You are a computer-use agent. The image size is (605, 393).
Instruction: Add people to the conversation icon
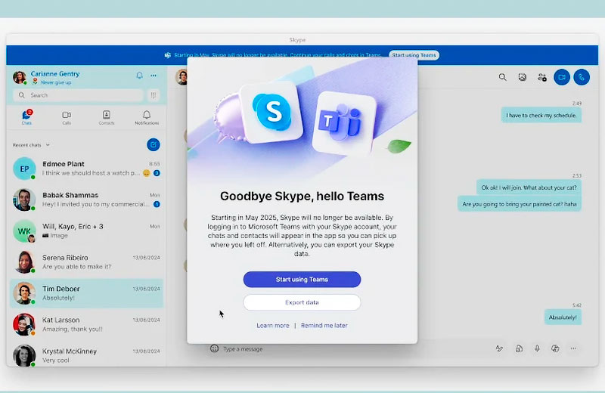(x=541, y=77)
